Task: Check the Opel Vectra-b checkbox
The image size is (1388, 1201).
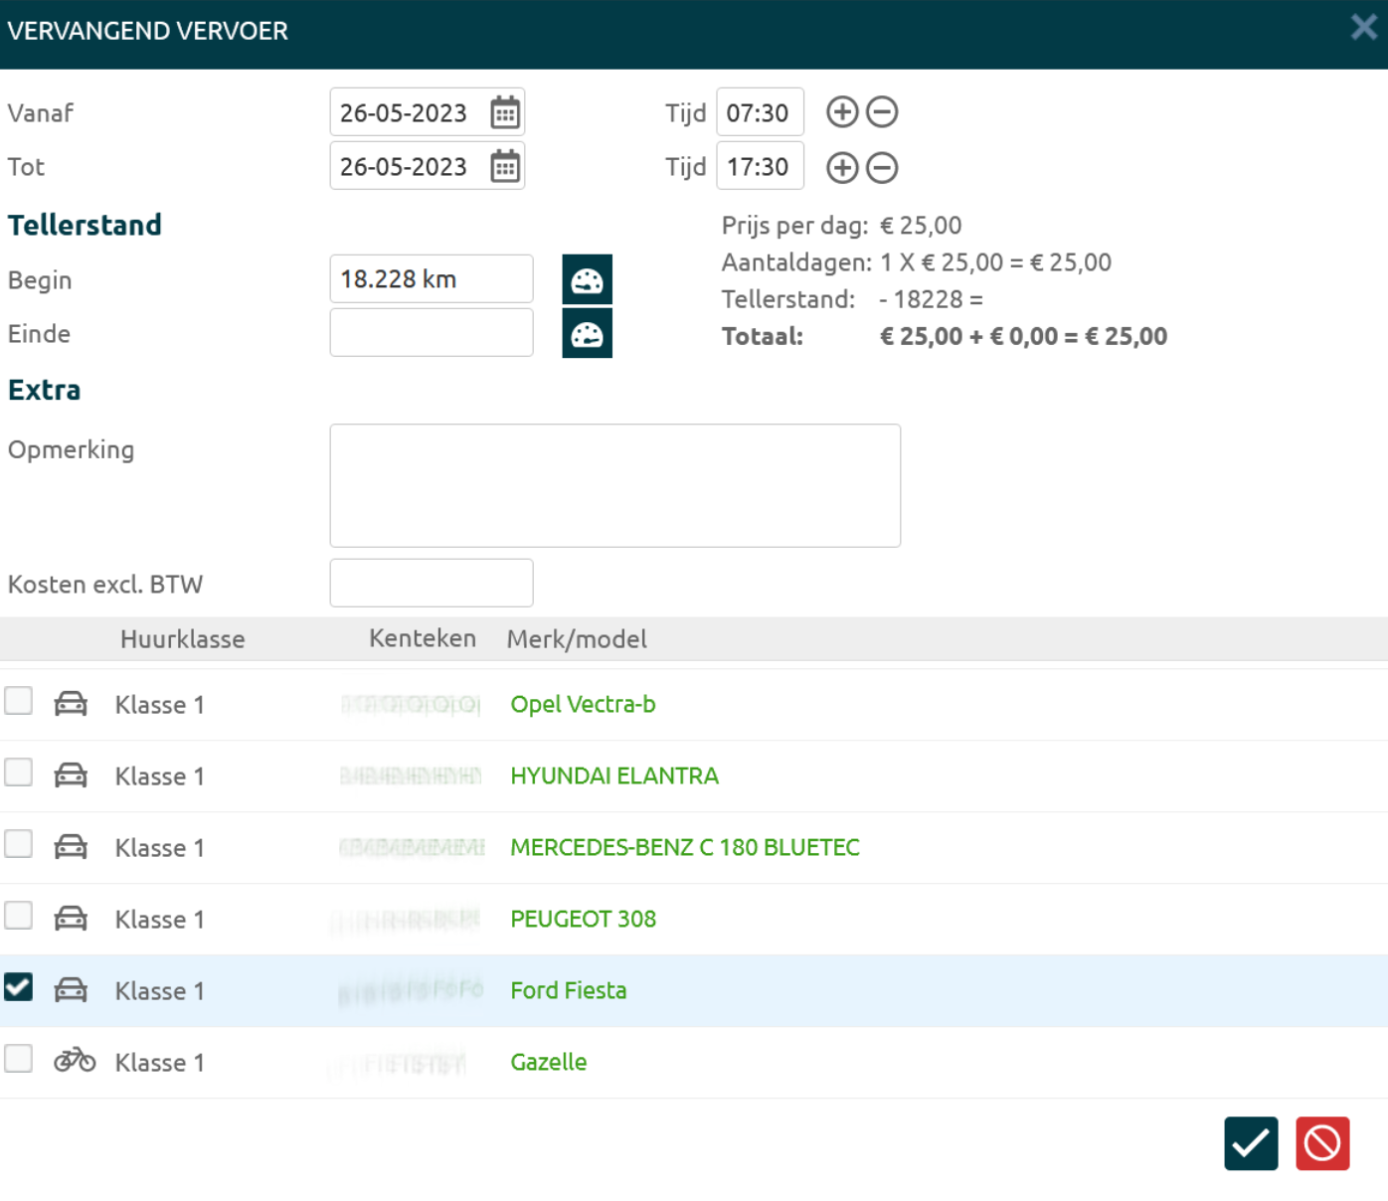Action: (x=19, y=701)
